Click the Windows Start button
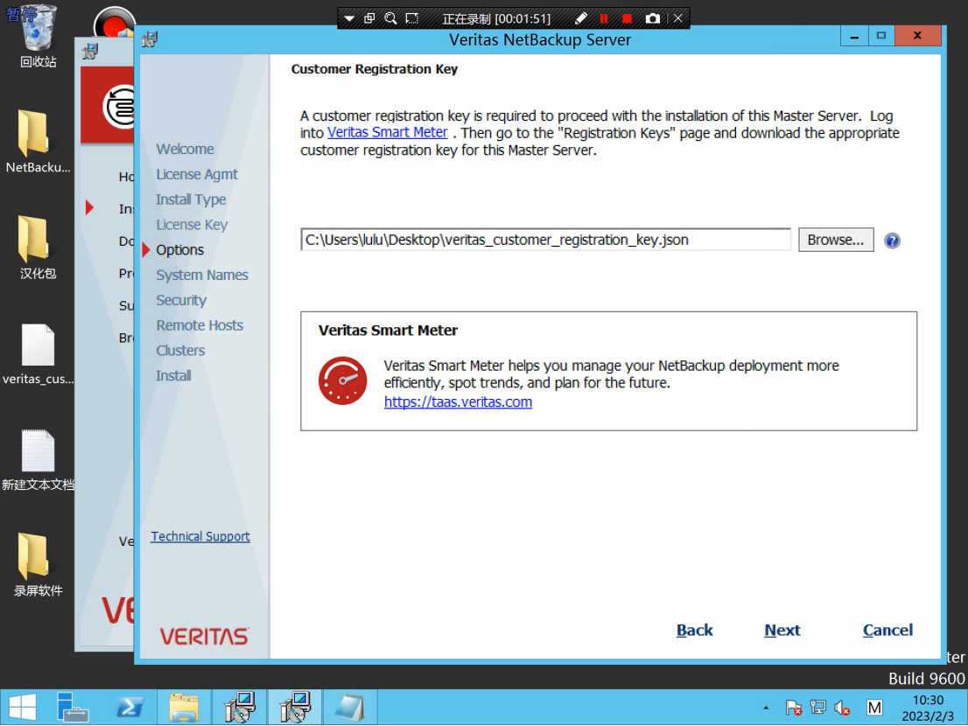 click(x=22, y=707)
